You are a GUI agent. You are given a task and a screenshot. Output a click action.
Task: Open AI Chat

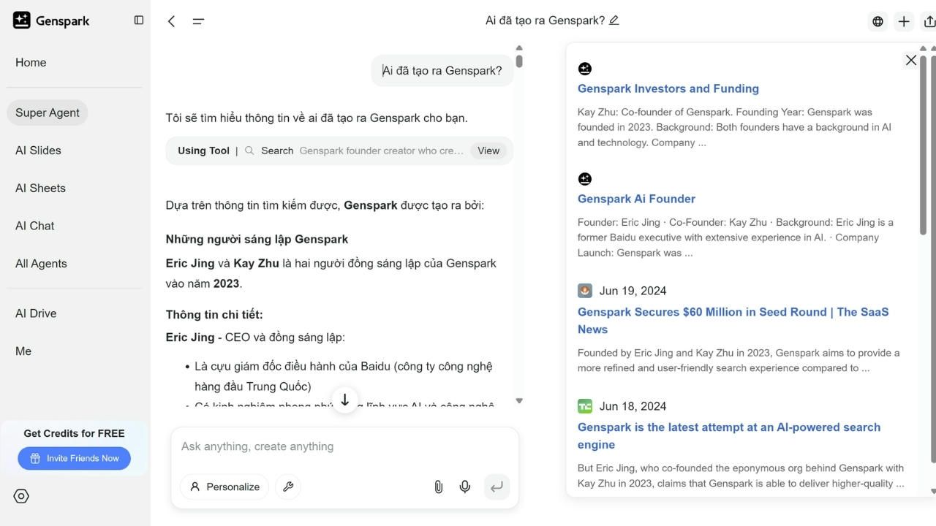tap(34, 226)
